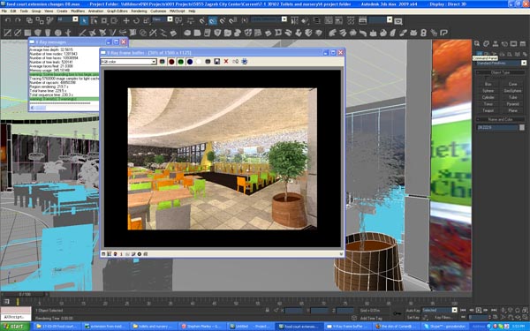Toggle green channel in V-Ray frame buffer
The width and height of the screenshot is (530, 331).
[x=180, y=62]
